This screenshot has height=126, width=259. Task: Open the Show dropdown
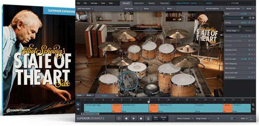[250, 8]
